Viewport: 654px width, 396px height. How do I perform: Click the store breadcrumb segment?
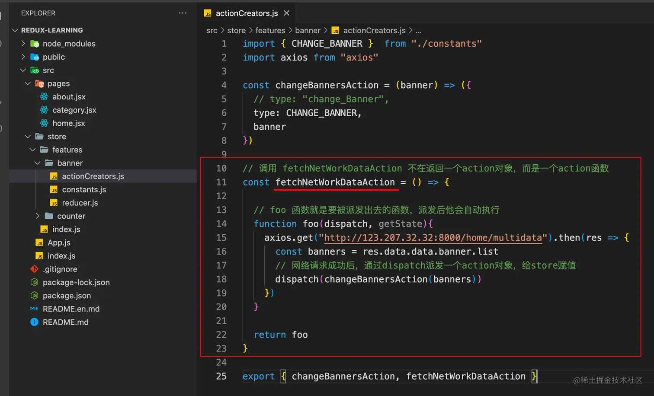click(236, 30)
